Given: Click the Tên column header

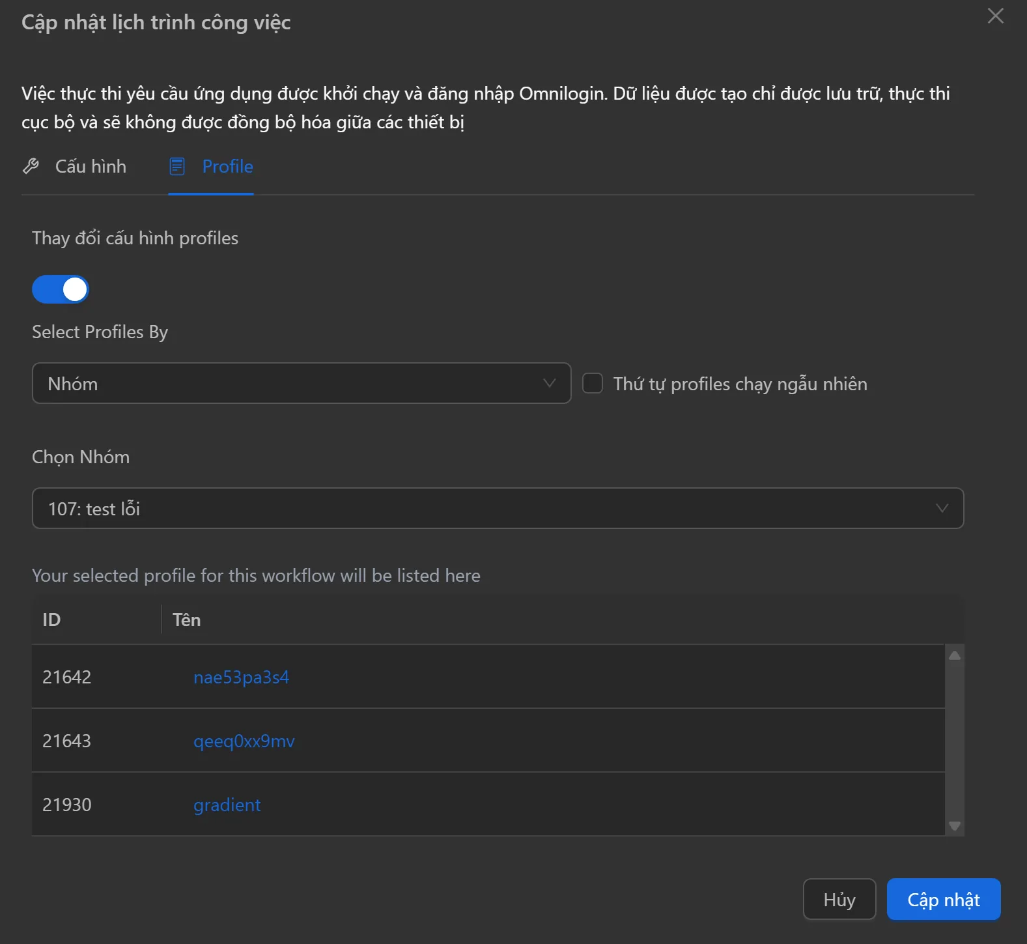Looking at the screenshot, I should coord(186,620).
